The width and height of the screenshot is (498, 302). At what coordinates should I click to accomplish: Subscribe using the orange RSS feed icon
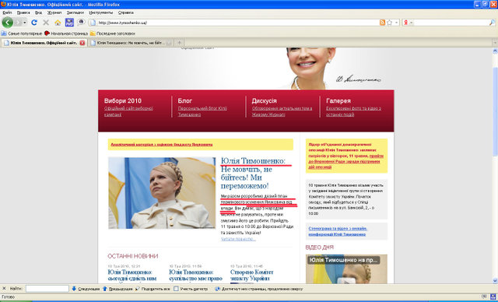point(382,23)
